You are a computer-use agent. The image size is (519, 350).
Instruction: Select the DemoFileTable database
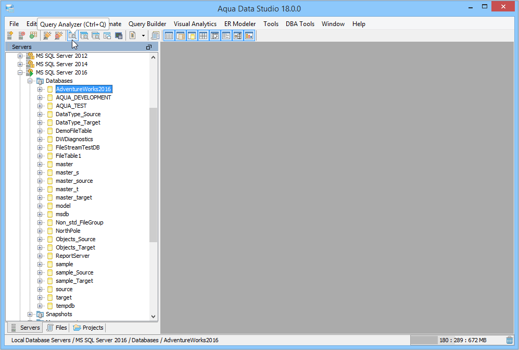(73, 131)
